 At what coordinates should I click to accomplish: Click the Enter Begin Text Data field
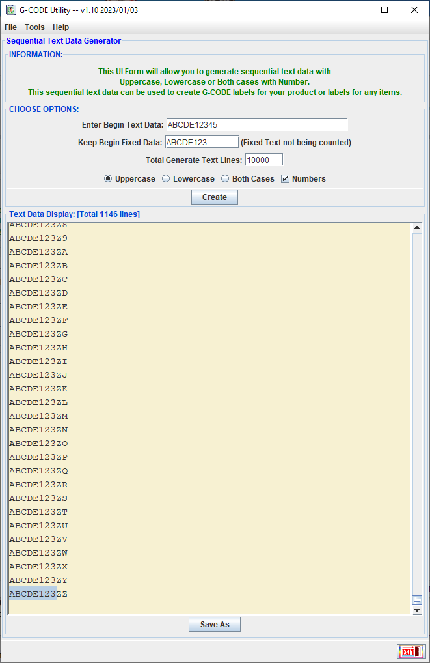[256, 124]
